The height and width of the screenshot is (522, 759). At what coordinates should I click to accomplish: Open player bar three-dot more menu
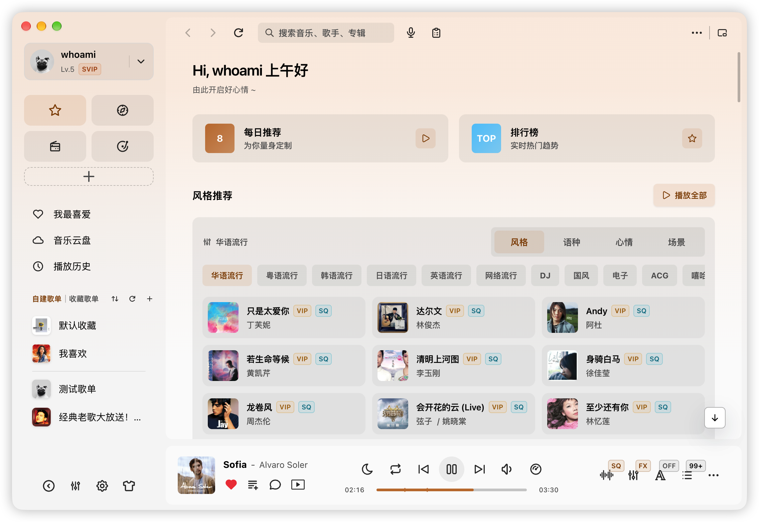coord(714,475)
